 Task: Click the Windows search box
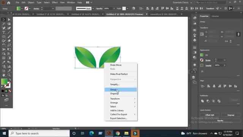tap(39, 133)
